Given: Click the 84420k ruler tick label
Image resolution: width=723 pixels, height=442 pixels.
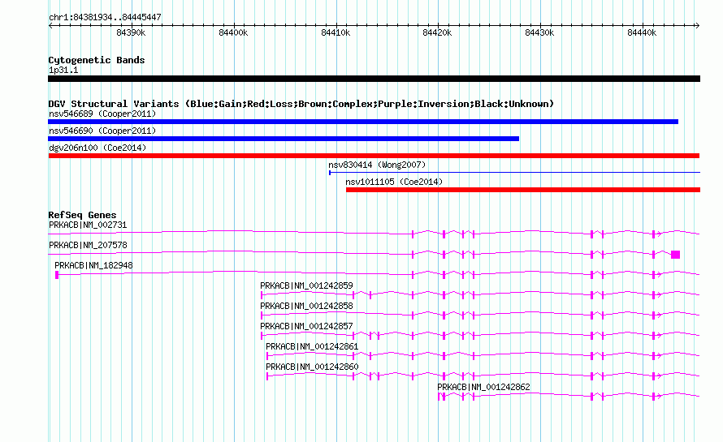Looking at the screenshot, I should click(x=437, y=32).
